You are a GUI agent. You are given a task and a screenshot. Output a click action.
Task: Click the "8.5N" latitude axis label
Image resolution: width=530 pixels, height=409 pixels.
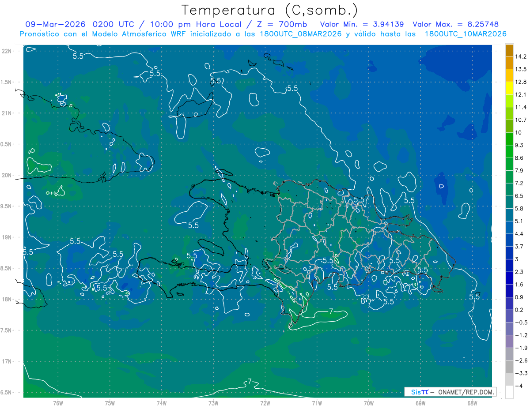pyautogui.click(x=7, y=268)
